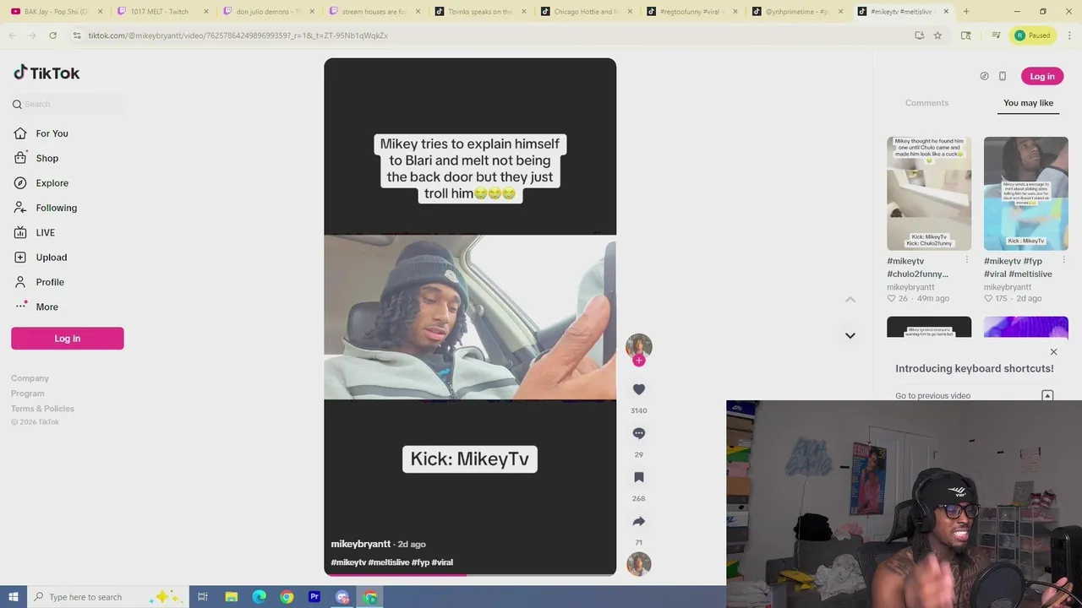Open the Upload page
The image size is (1082, 608).
[52, 258]
